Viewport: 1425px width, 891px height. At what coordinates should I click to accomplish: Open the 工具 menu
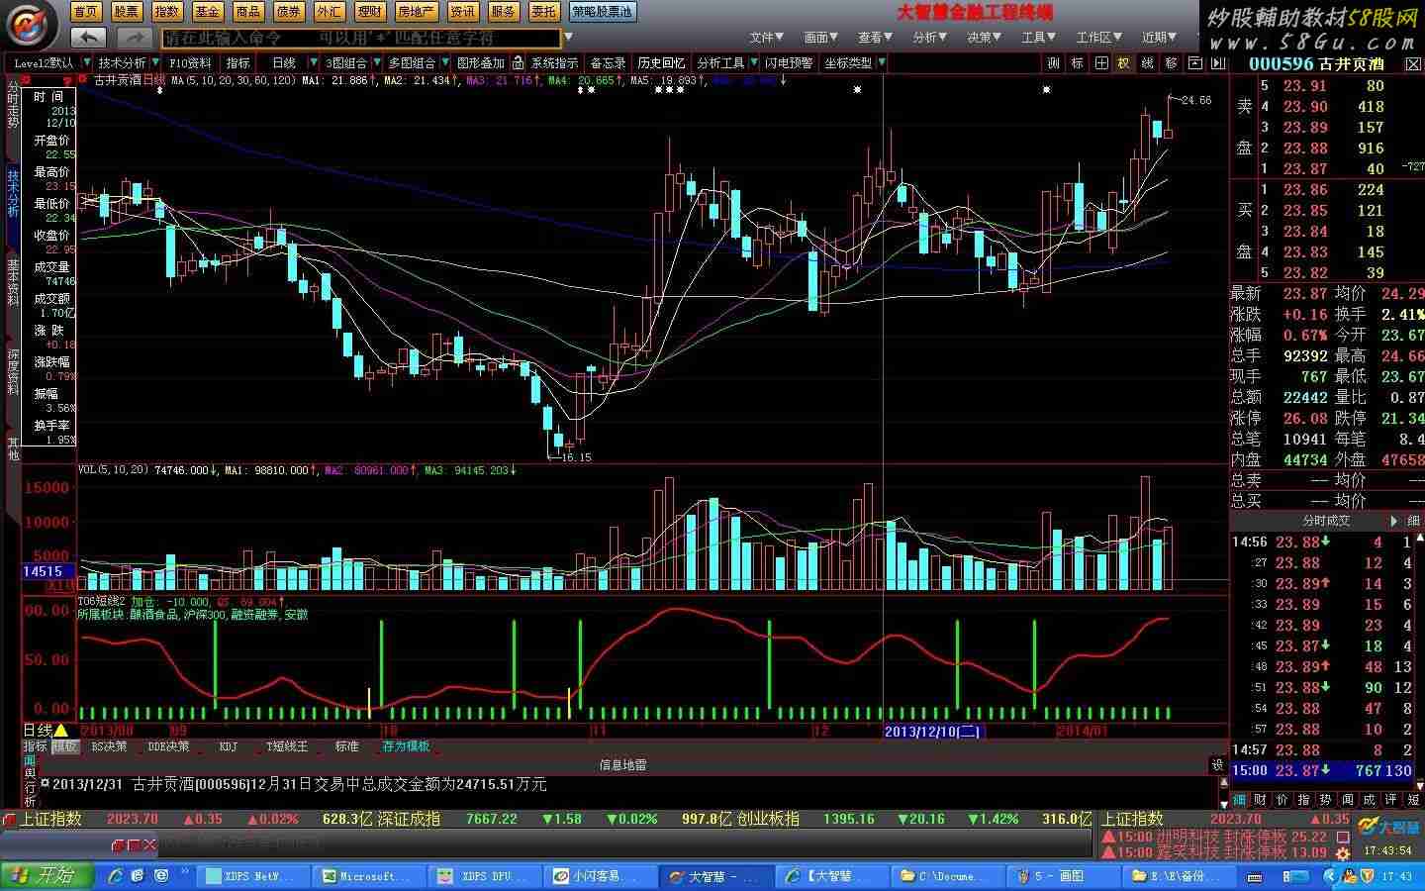(1038, 38)
